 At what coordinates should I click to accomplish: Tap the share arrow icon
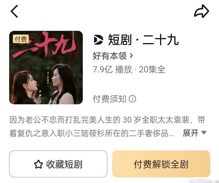click(202, 11)
